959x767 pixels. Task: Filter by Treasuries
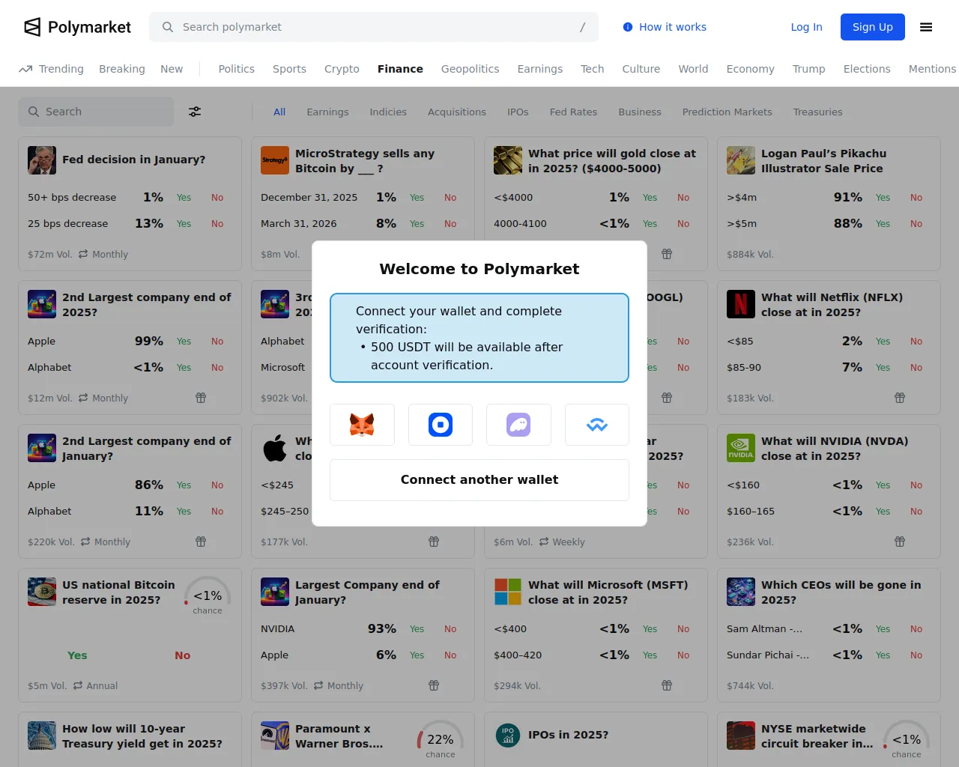[817, 112]
